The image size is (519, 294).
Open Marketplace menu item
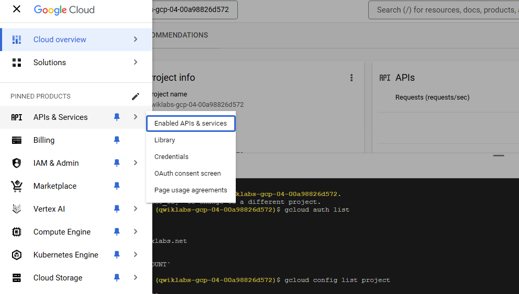pos(76,186)
